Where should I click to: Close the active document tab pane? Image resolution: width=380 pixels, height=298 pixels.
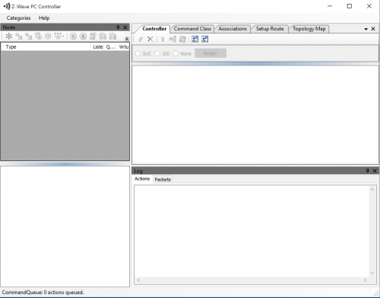373,29
